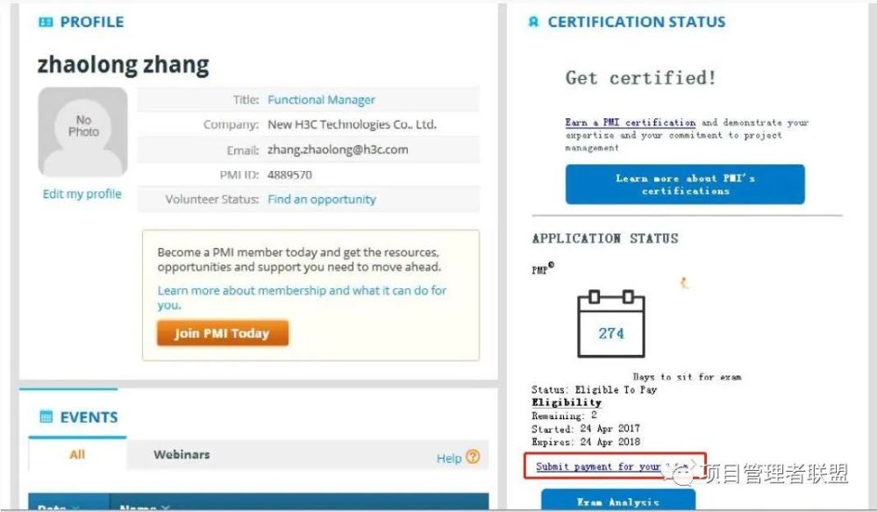Open Learn more about membership link
The height and width of the screenshot is (512, 877).
click(x=302, y=297)
